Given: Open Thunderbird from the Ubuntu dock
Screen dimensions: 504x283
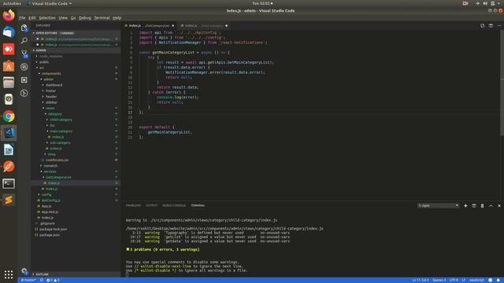Looking at the screenshot, I should click(x=9, y=32).
